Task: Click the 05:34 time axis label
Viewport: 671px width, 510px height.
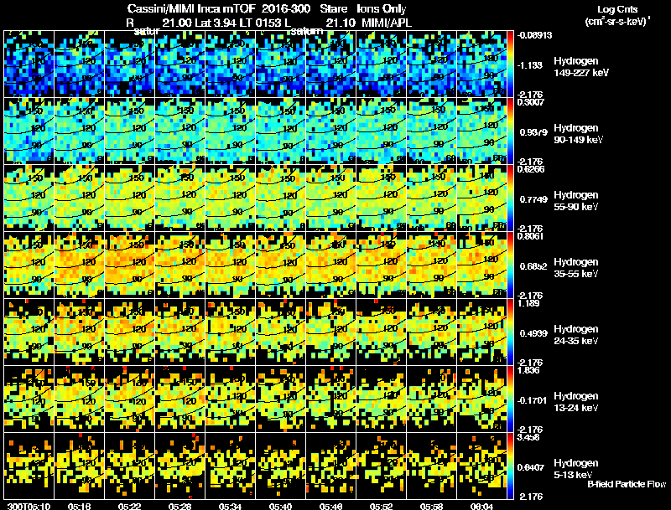Action: coord(230,506)
